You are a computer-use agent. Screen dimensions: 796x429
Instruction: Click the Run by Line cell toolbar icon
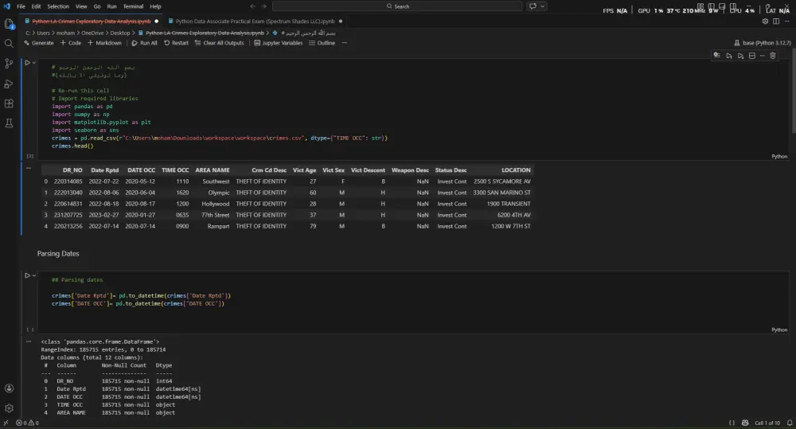[x=717, y=56]
